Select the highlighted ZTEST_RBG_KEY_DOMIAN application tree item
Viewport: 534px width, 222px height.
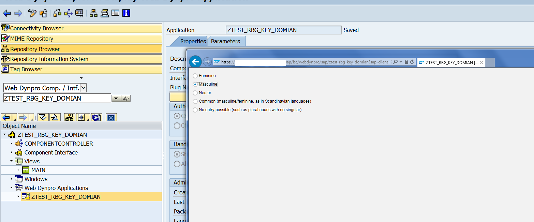click(x=66, y=197)
